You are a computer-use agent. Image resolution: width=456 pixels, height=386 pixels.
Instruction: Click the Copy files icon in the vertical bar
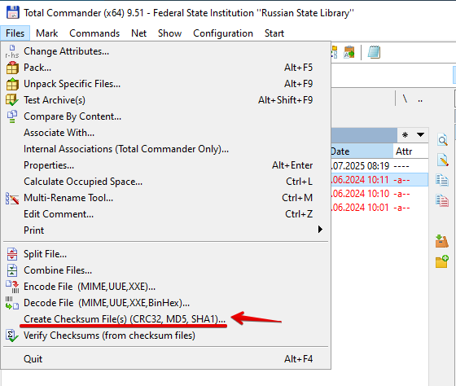[442, 180]
